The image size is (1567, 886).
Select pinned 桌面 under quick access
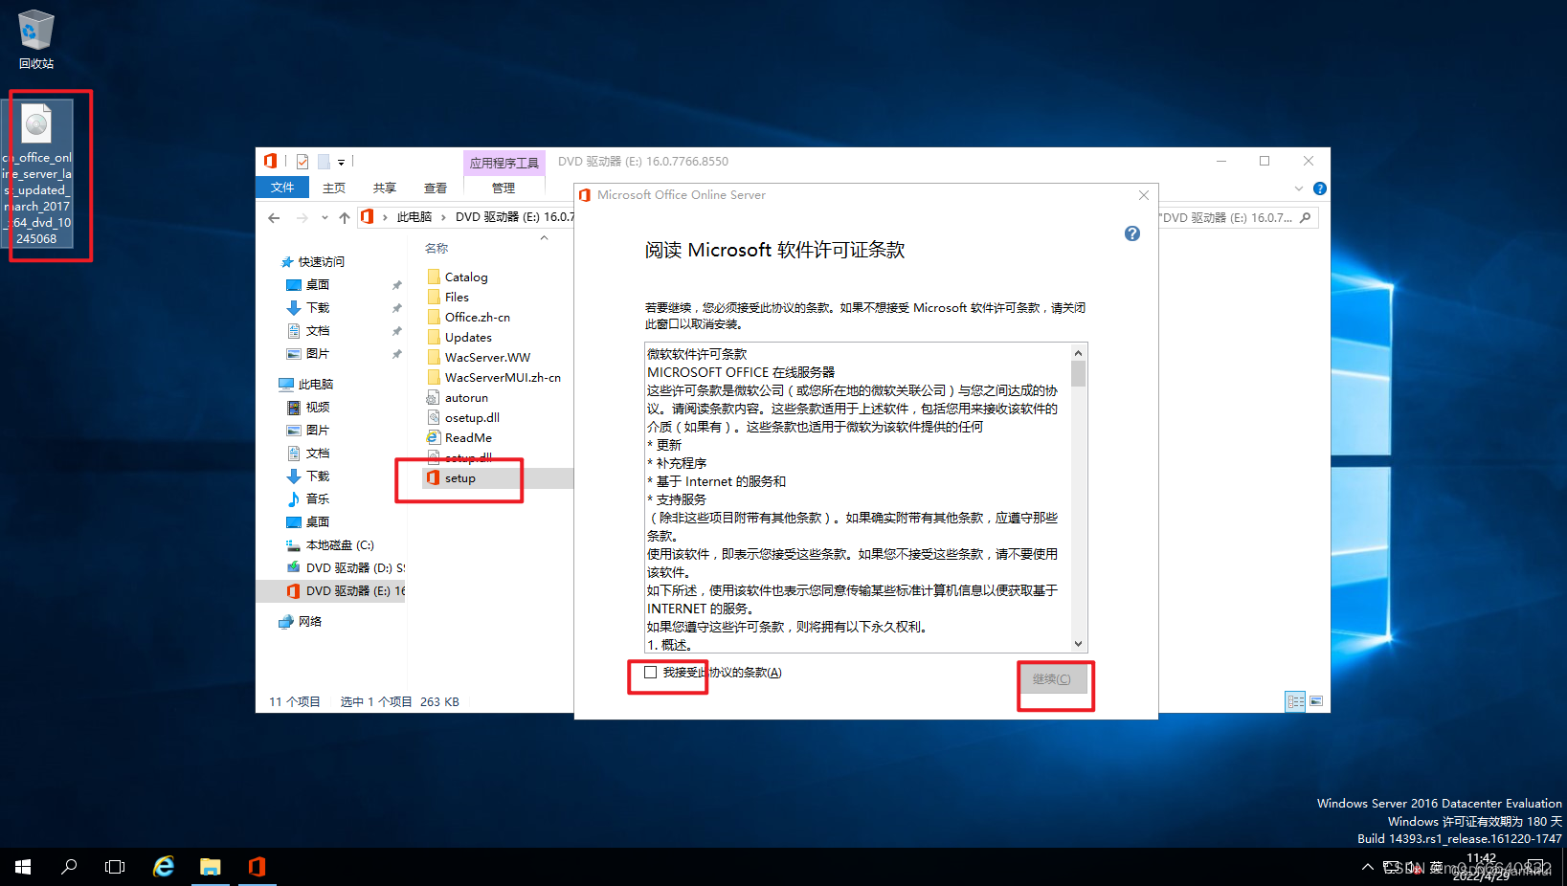tap(318, 284)
